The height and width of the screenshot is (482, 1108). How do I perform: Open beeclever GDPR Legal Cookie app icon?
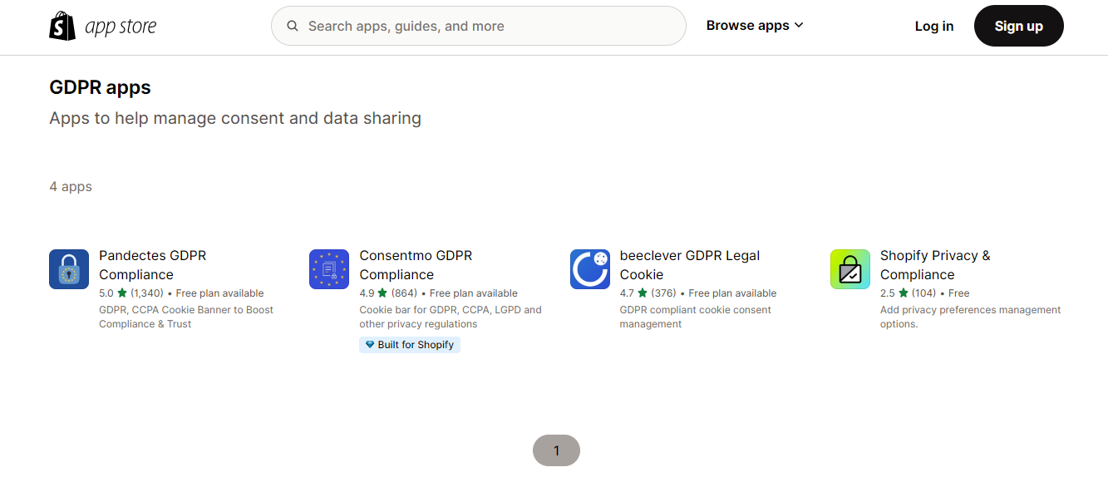[590, 269]
